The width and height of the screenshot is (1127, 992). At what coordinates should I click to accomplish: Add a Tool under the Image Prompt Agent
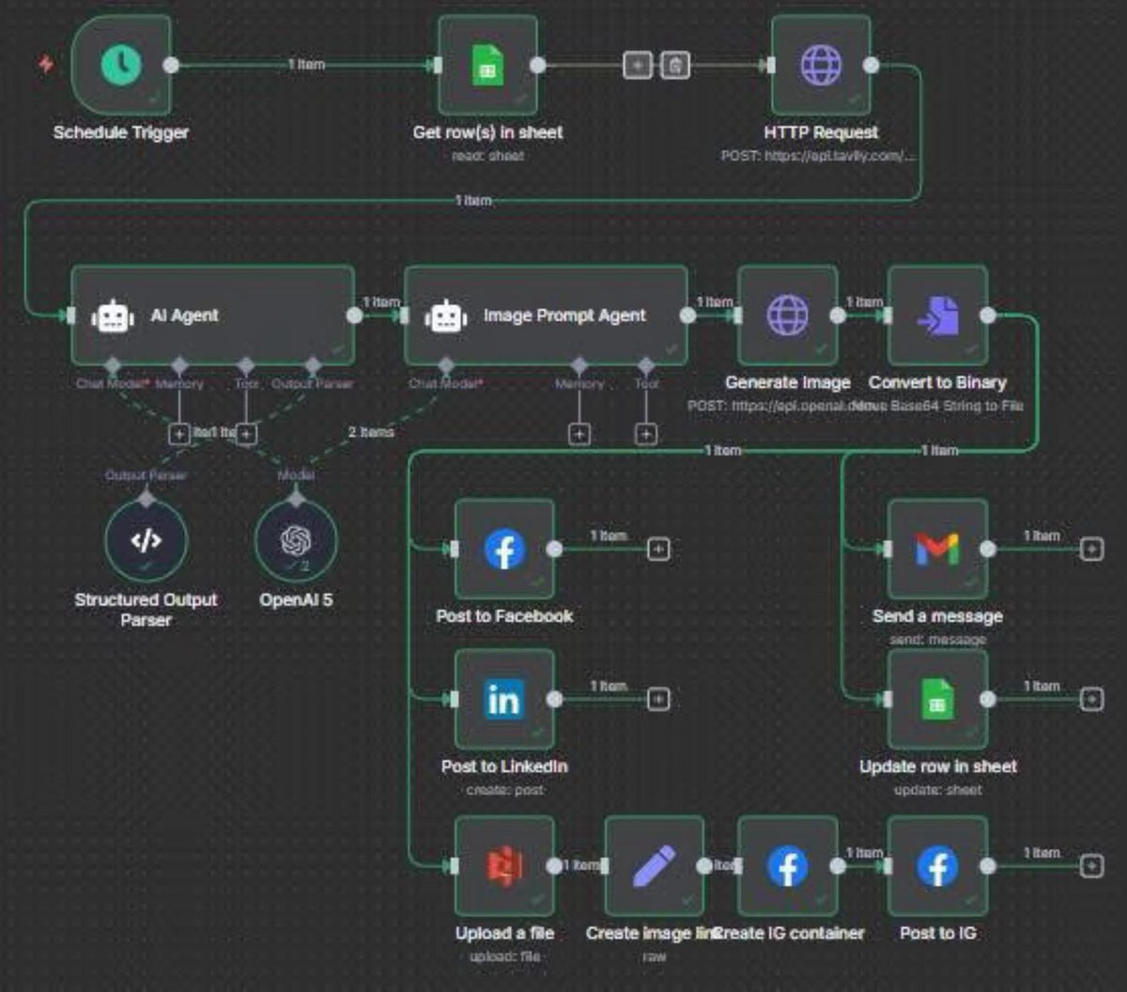tap(646, 433)
